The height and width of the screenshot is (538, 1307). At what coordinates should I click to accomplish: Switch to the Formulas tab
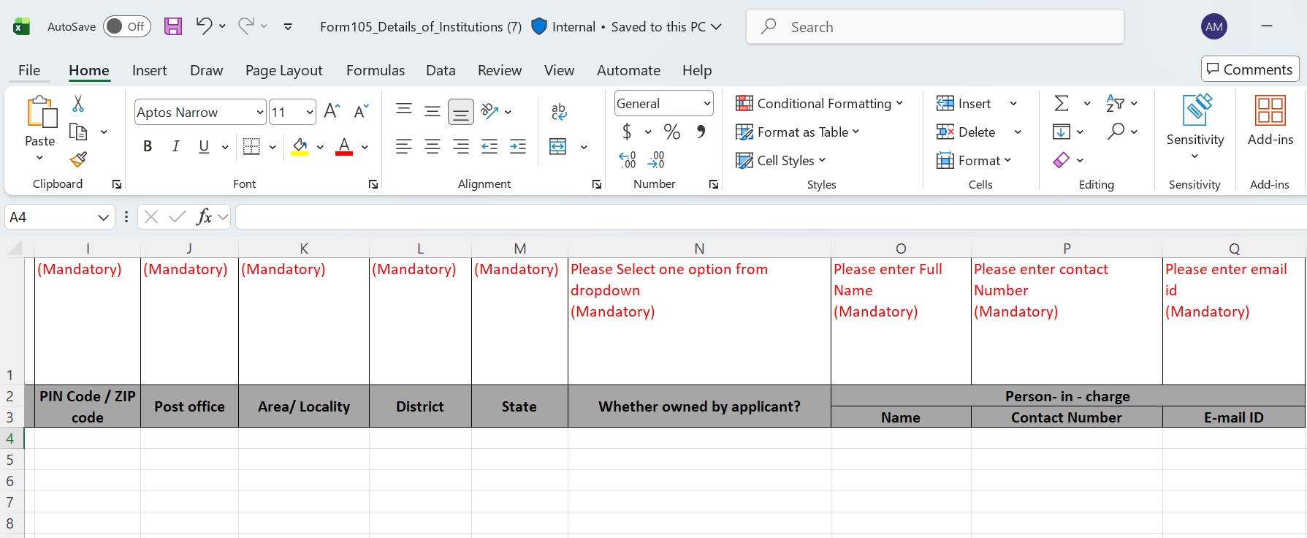pyautogui.click(x=376, y=70)
